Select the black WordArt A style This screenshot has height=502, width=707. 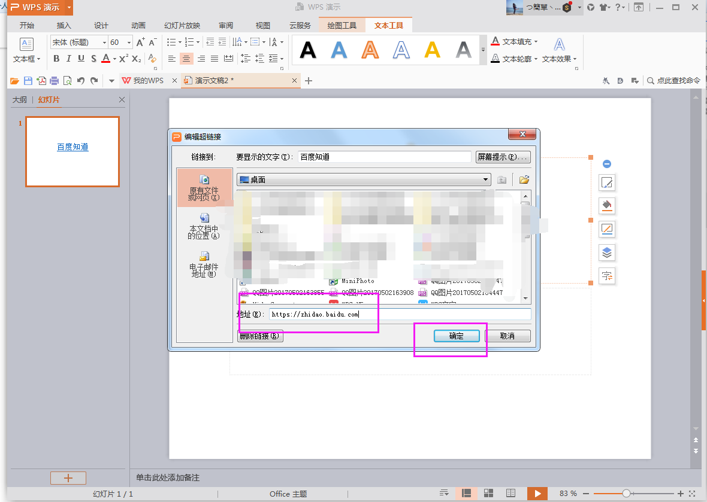308,50
